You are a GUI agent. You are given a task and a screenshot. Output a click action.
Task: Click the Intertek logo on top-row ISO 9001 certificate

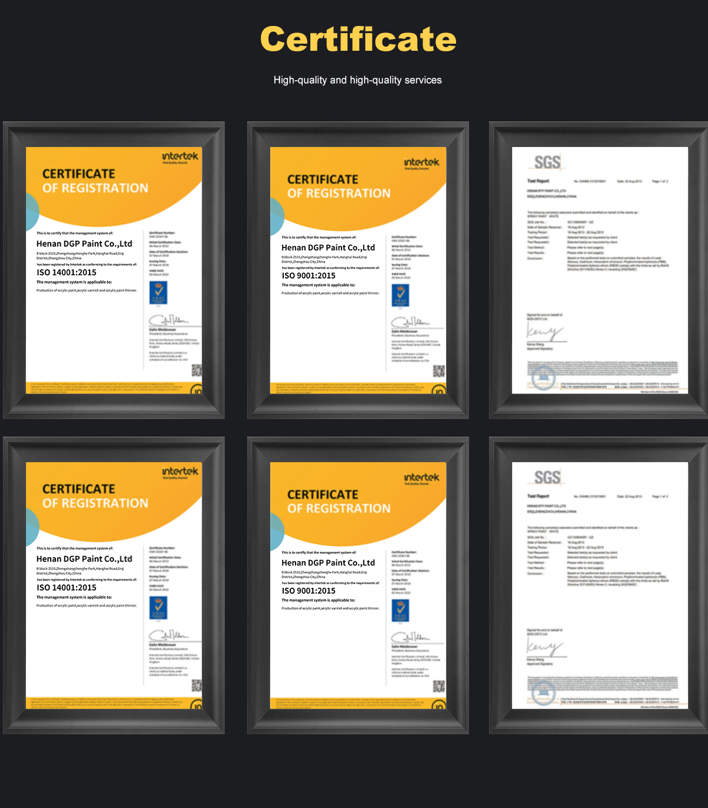pos(422,163)
